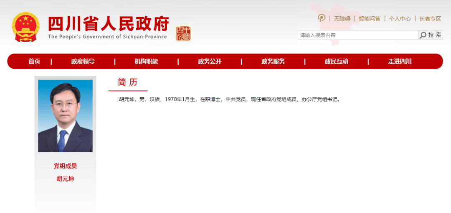Click the red seal stamp icon
This screenshot has height=213, width=451.
pyautogui.click(x=183, y=33)
